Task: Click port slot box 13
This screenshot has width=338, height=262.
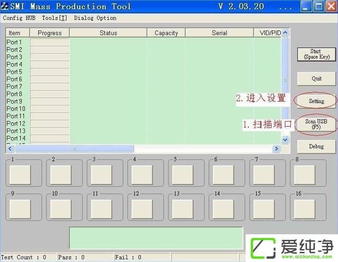Action: click(183, 209)
